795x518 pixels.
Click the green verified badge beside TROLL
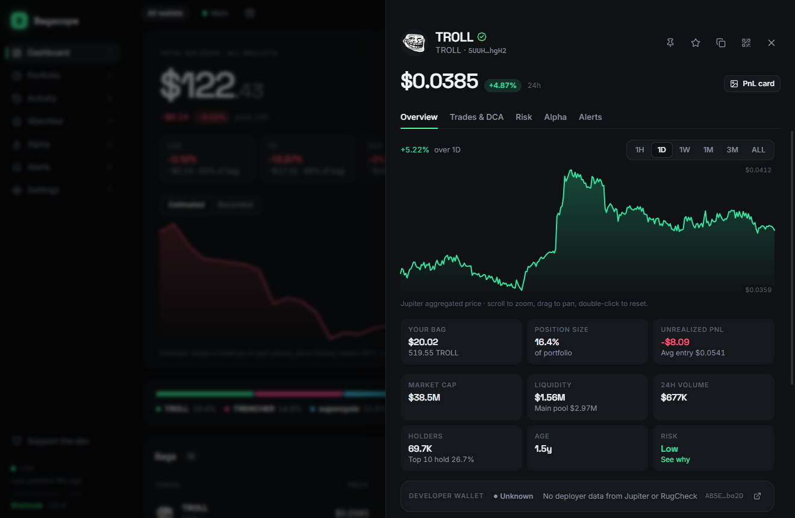482,37
